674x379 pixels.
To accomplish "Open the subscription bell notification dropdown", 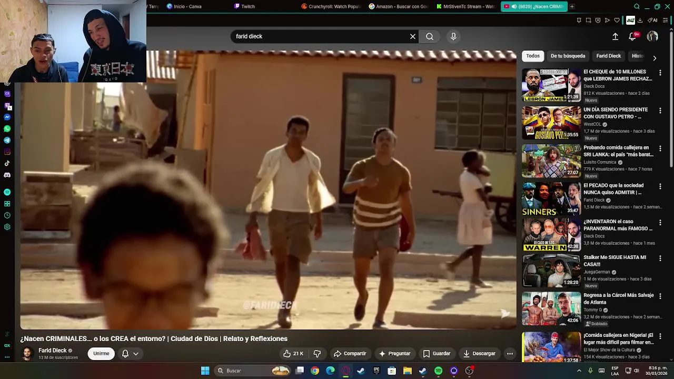I will point(130,354).
